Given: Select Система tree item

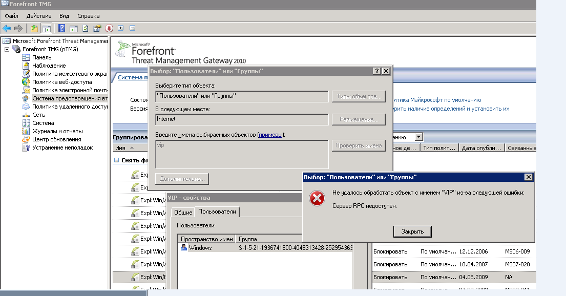Looking at the screenshot, I should pos(43,123).
